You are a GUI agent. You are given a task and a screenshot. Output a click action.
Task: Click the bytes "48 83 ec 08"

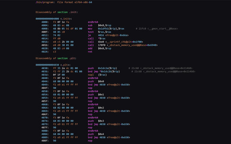point(61,25)
